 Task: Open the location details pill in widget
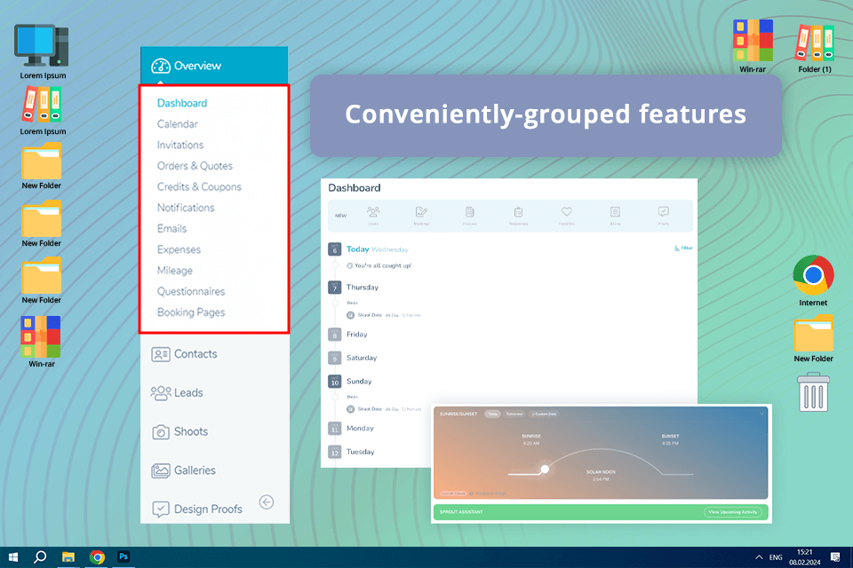click(452, 493)
